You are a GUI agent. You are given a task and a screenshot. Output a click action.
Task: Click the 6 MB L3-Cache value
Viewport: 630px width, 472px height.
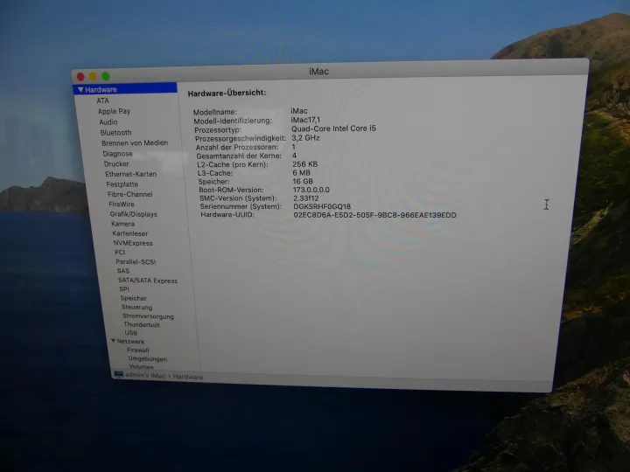301,173
